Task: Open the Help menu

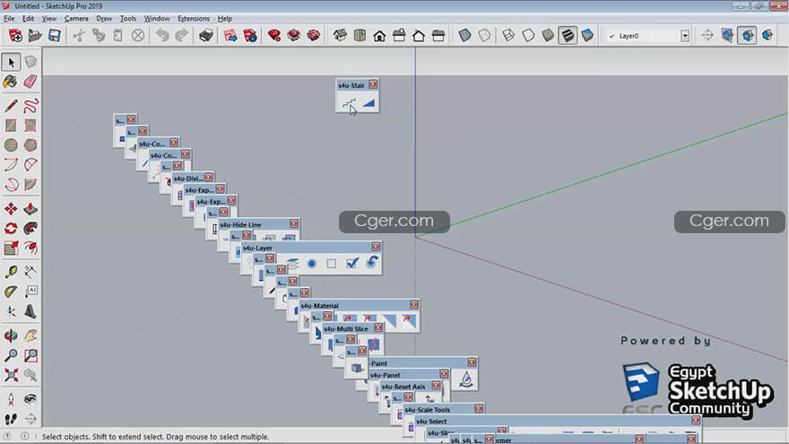Action: click(225, 18)
